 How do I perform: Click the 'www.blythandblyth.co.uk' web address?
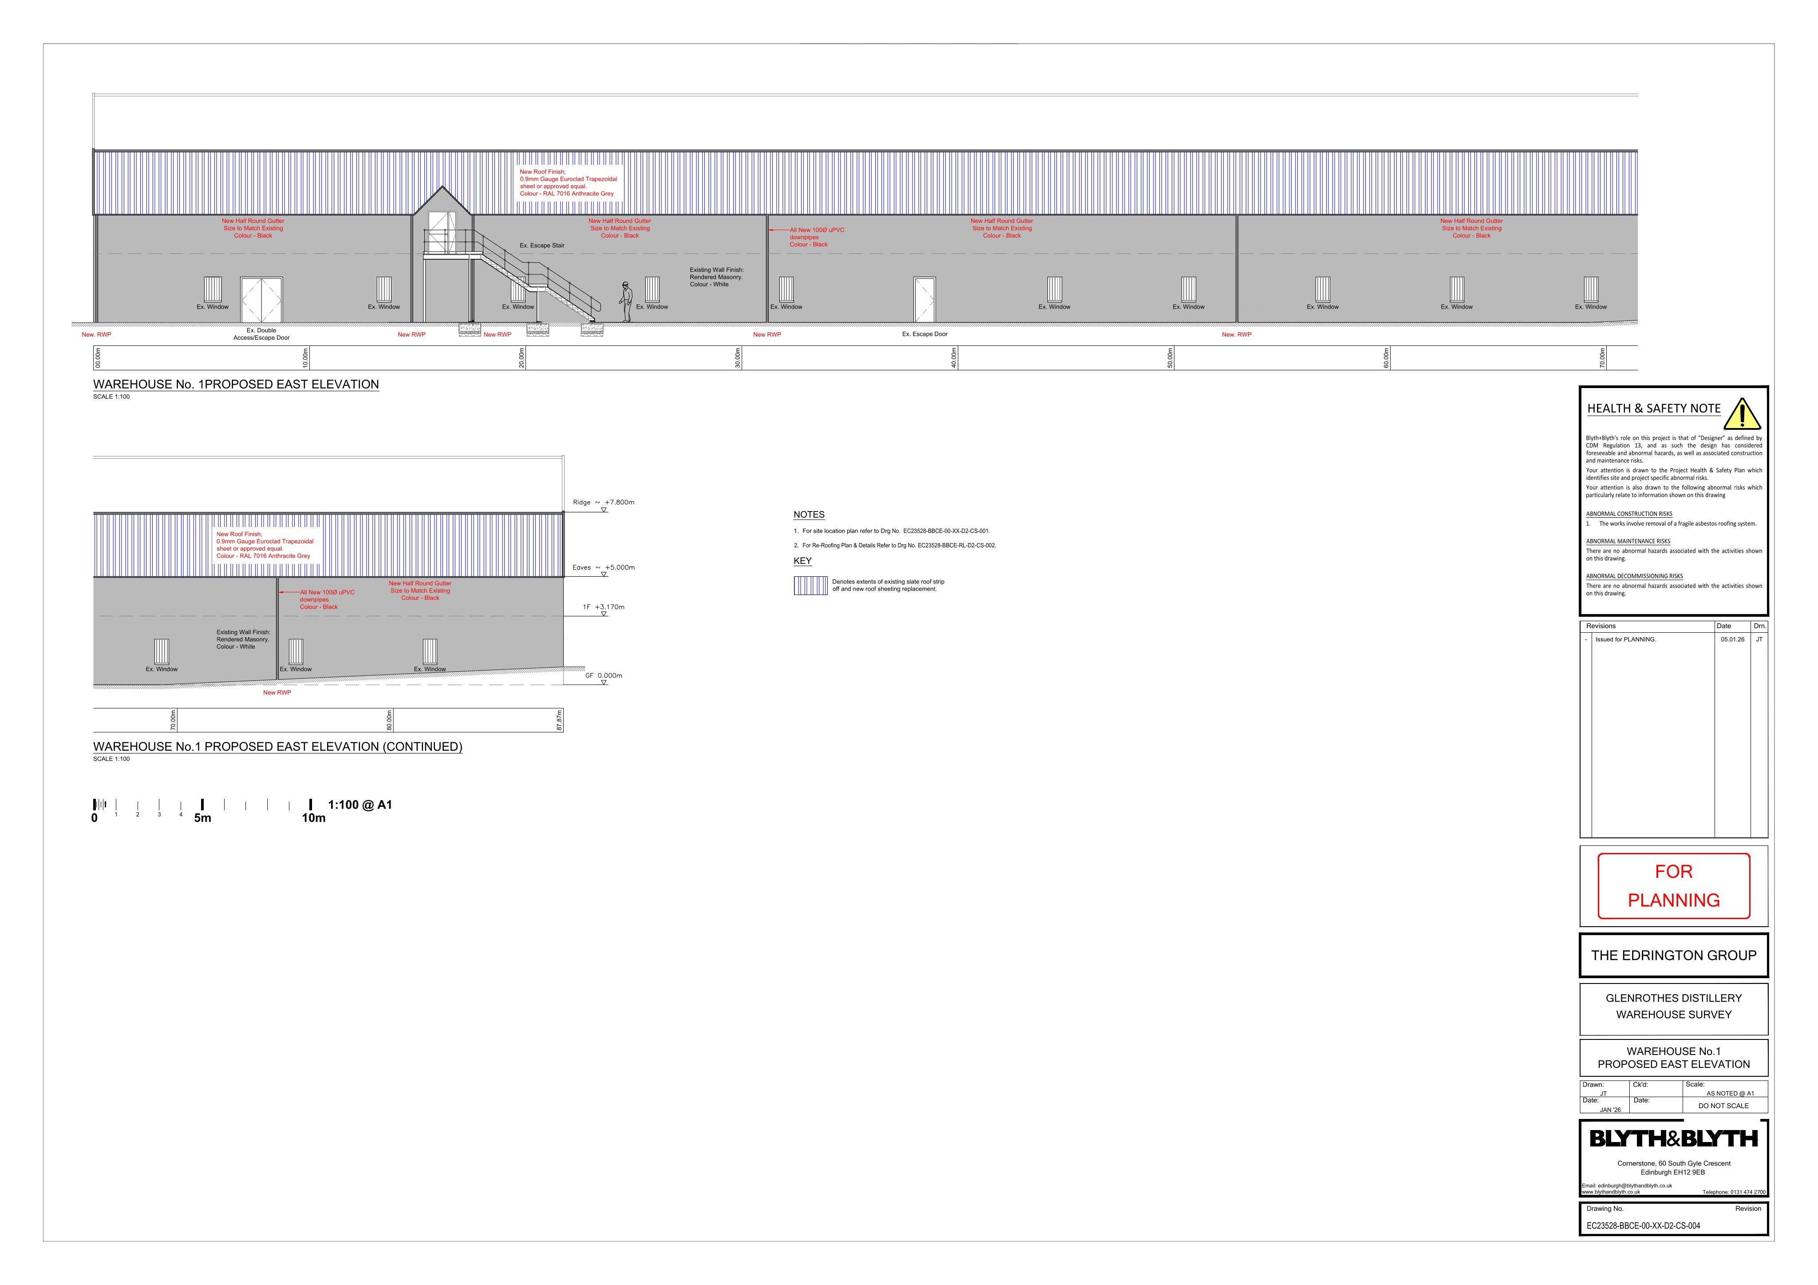click(1611, 1192)
